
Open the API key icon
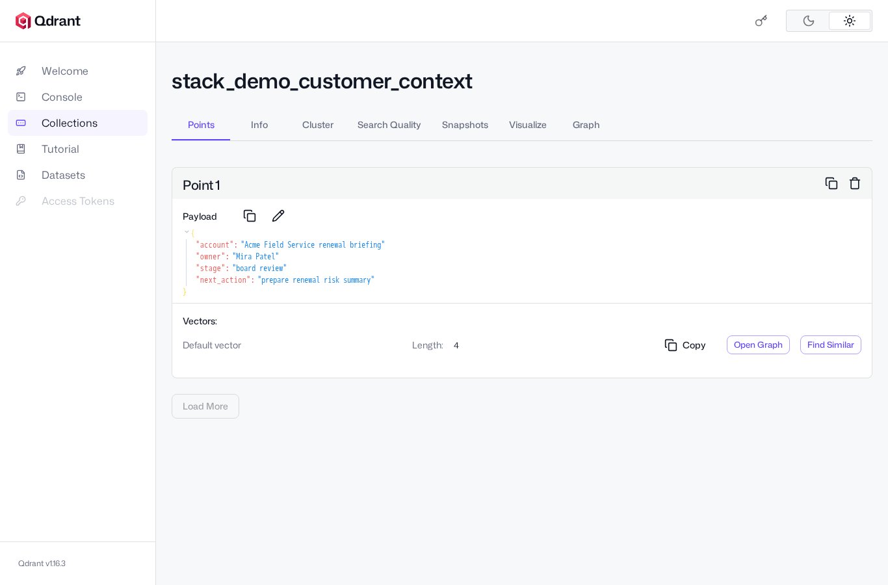(x=761, y=21)
